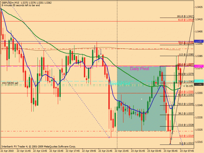Select the '50.0 @ 1.5345' Fibonacci label
Screen dimensions: 204x153
(186, 104)
